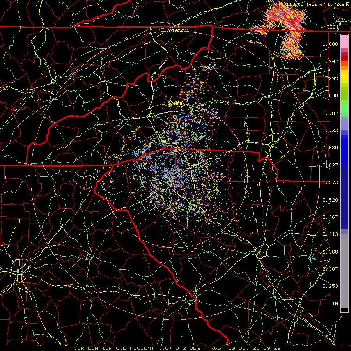
Task: Click the 'DCC' label above the color scale
Action: pos(342,23)
